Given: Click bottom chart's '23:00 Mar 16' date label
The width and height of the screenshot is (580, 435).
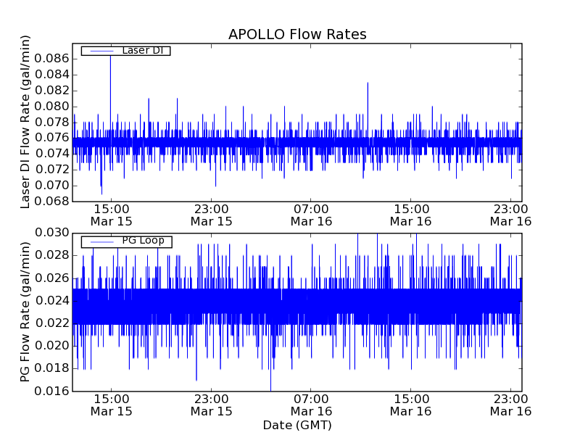Looking at the screenshot, I should [511, 405].
